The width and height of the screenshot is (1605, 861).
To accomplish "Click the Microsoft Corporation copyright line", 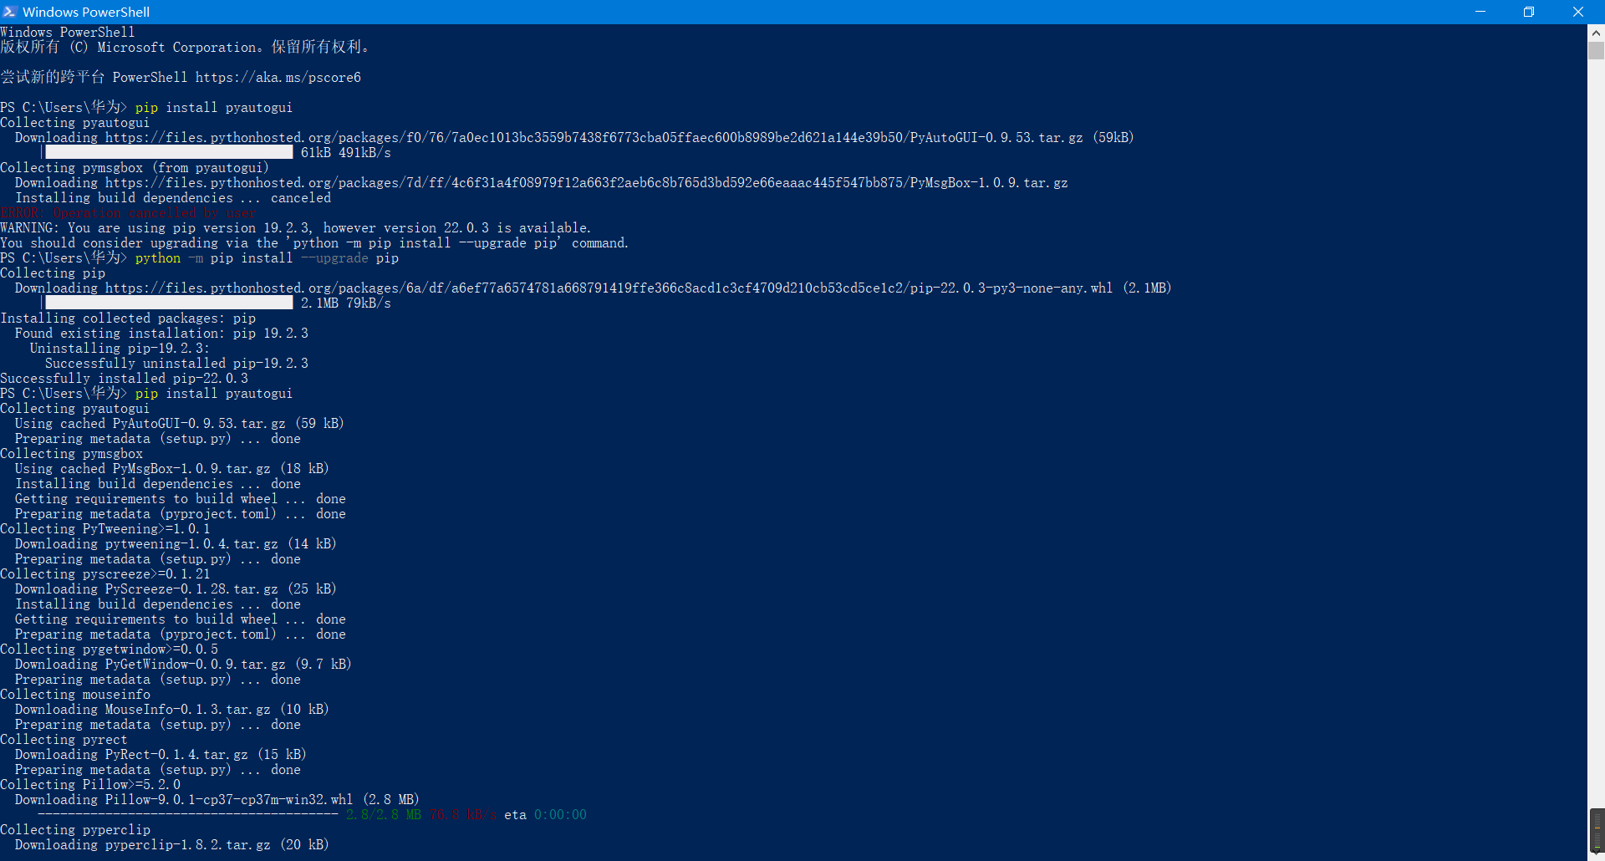I will (185, 48).
